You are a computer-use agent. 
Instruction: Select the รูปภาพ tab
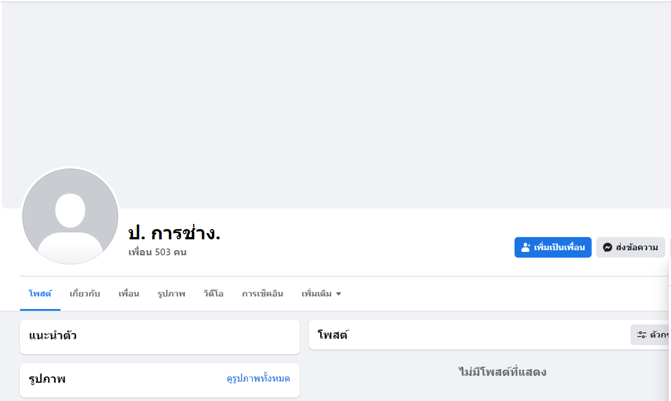click(x=171, y=294)
